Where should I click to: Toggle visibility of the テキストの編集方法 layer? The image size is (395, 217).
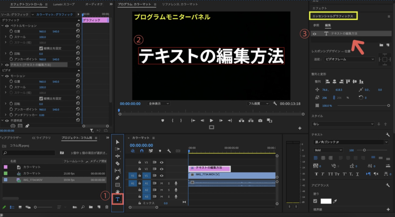pyautogui.click(x=315, y=34)
